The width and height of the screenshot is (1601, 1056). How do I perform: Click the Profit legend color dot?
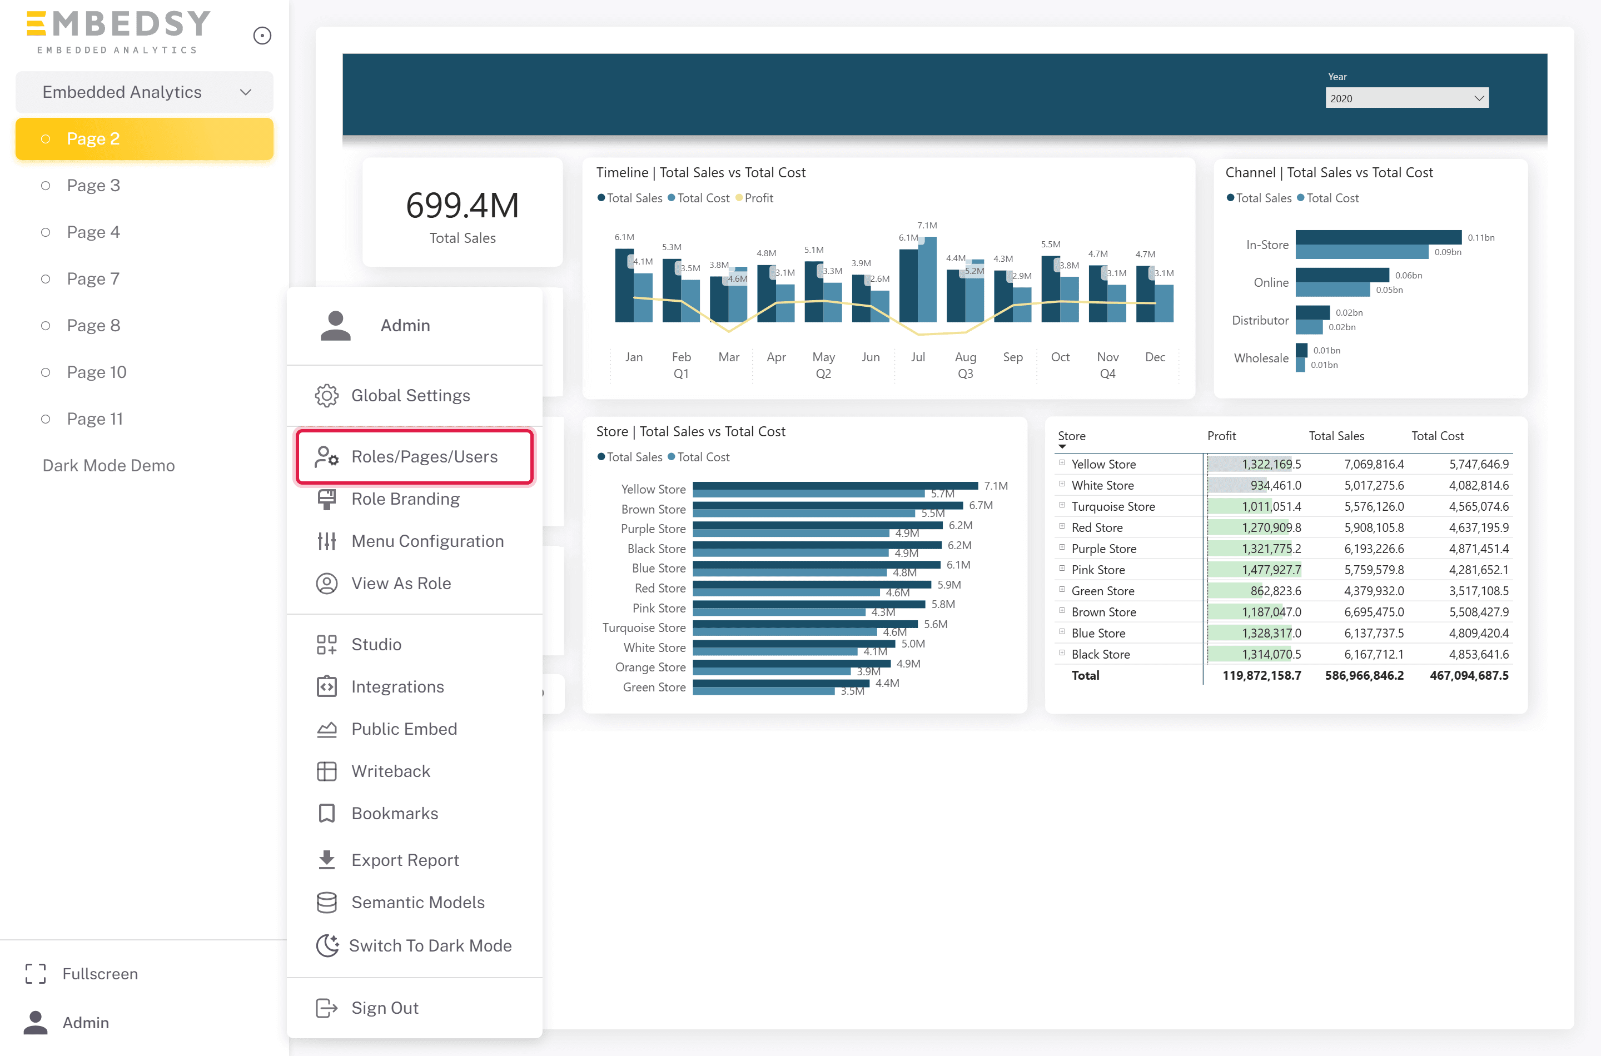(739, 198)
